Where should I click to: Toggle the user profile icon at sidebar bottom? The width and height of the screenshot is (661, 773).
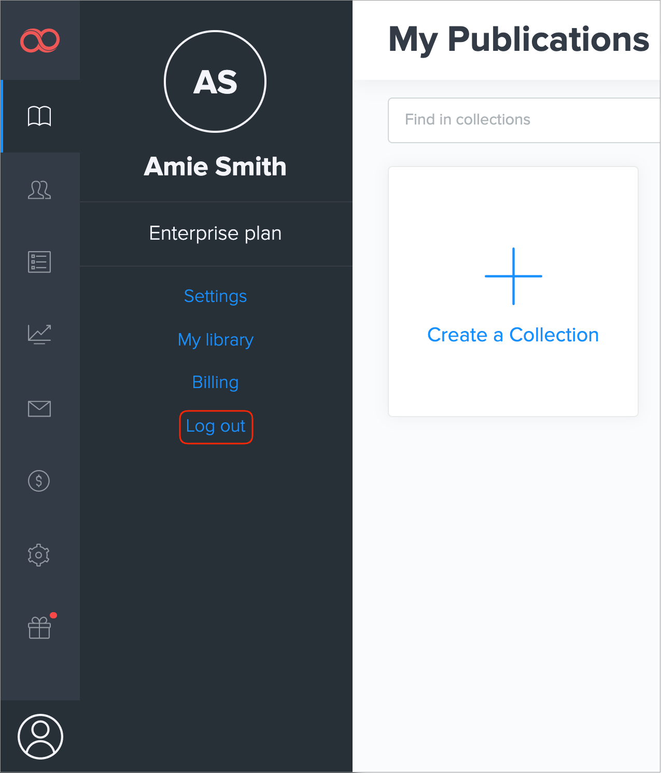40,737
